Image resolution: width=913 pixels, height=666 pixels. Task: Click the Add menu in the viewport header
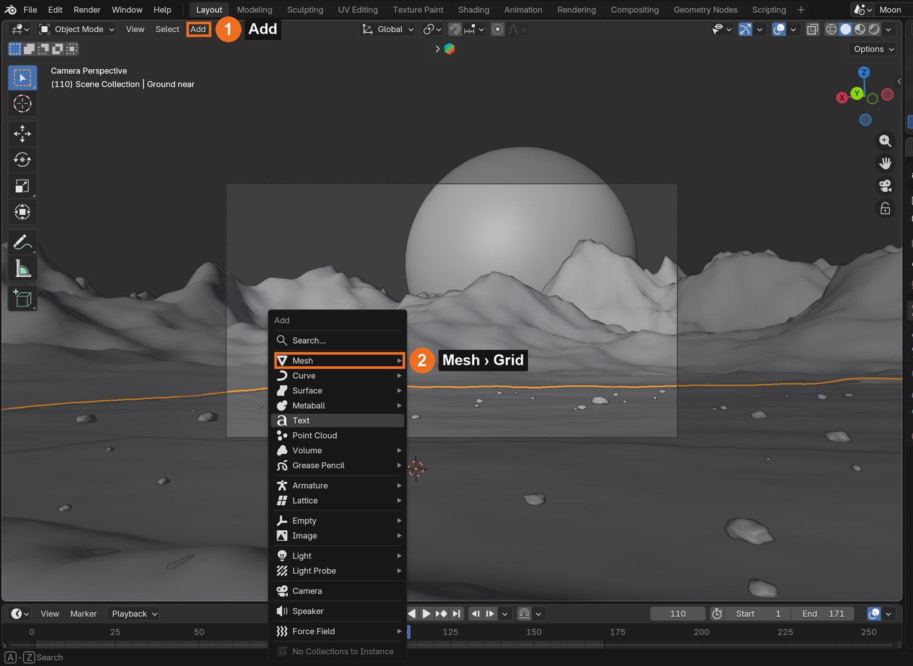(198, 29)
